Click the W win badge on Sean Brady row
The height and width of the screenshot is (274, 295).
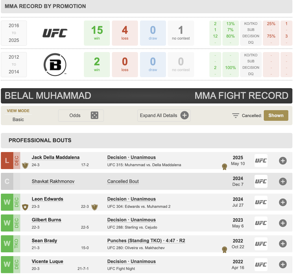[7, 244]
